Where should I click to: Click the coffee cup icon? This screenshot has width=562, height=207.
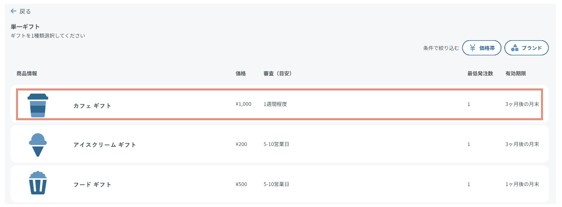click(38, 105)
